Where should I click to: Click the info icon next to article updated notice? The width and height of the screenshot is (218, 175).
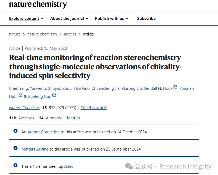pos(15,165)
